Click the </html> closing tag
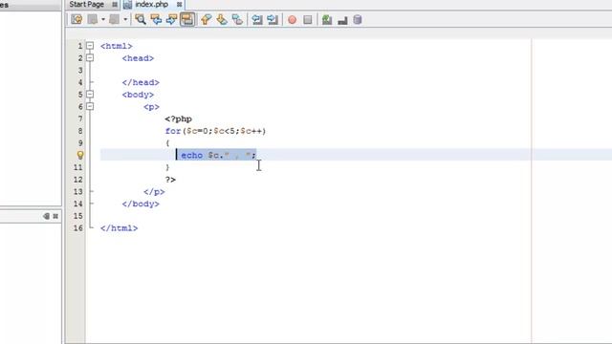 click(119, 228)
